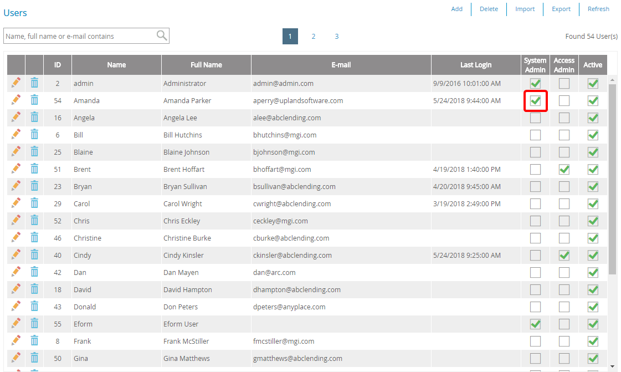Click the name Christine Burke
This screenshot has height=372, width=621.
tap(187, 238)
